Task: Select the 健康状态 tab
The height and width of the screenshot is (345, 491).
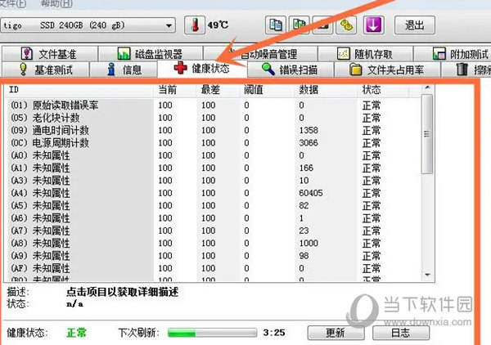Action: (202, 69)
